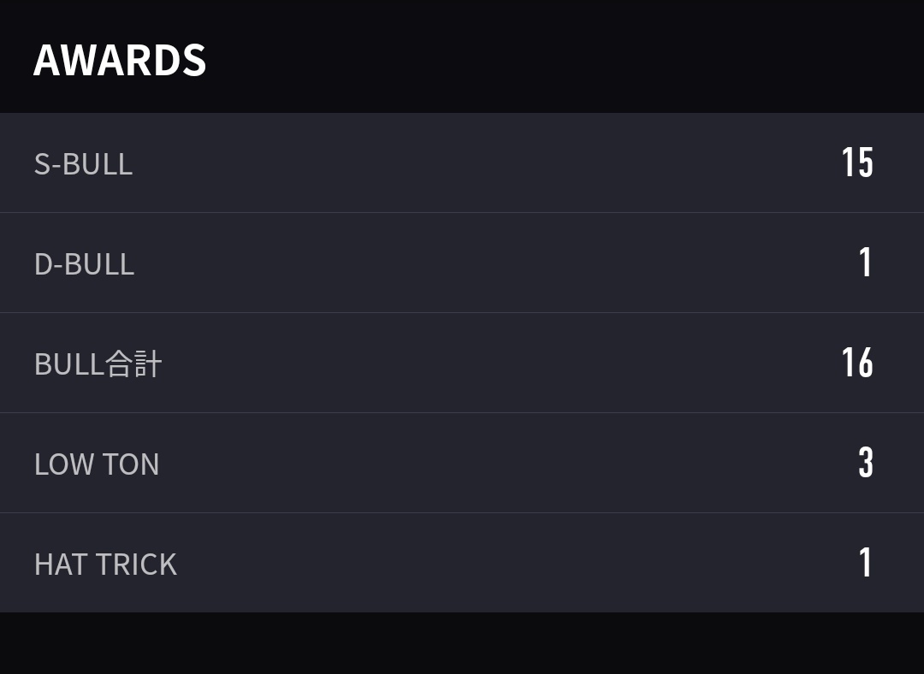The width and height of the screenshot is (924, 674).
Task: Select the S-BULL label
Action: point(83,163)
